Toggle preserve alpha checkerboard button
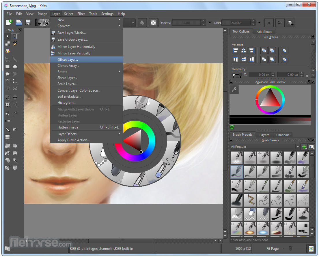The image size is (319, 257). pos(153,23)
